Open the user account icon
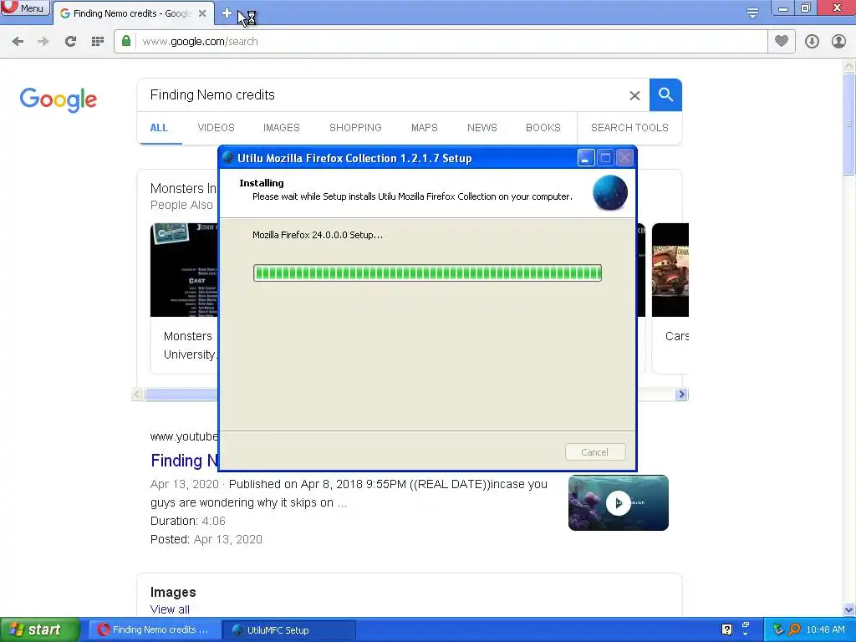The width and height of the screenshot is (856, 642). (838, 42)
